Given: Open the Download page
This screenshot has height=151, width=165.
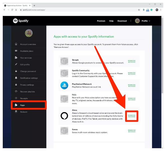Looking at the screenshot, I should pyautogui.click(x=122, y=21).
